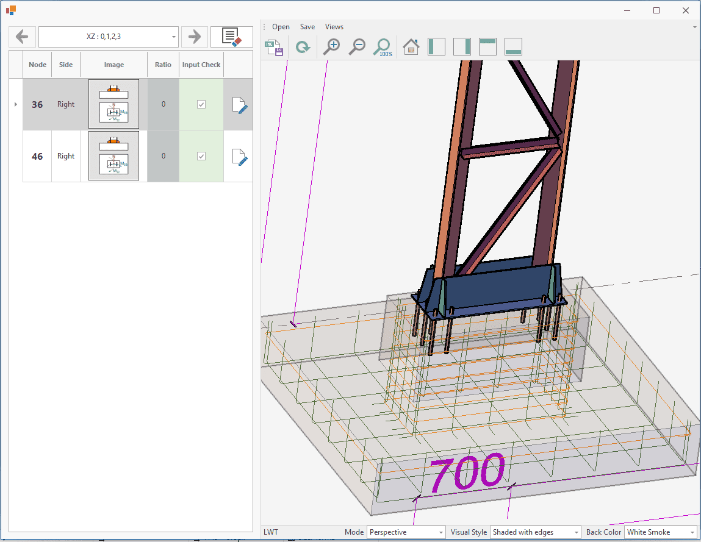Zoom in with the magnifier plus icon
The height and width of the screenshot is (542, 701).
[331, 47]
